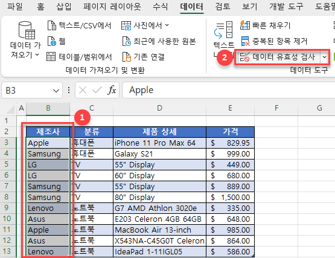The height and width of the screenshot is (258, 335).
Task: Select column B header
Action: point(48,109)
